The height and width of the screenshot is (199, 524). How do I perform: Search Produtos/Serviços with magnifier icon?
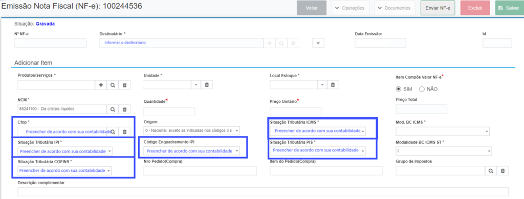coord(113,85)
